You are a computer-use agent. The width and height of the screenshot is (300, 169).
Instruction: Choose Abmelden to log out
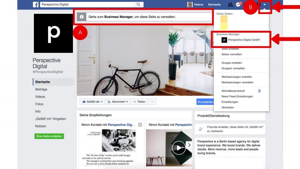tap(228, 108)
